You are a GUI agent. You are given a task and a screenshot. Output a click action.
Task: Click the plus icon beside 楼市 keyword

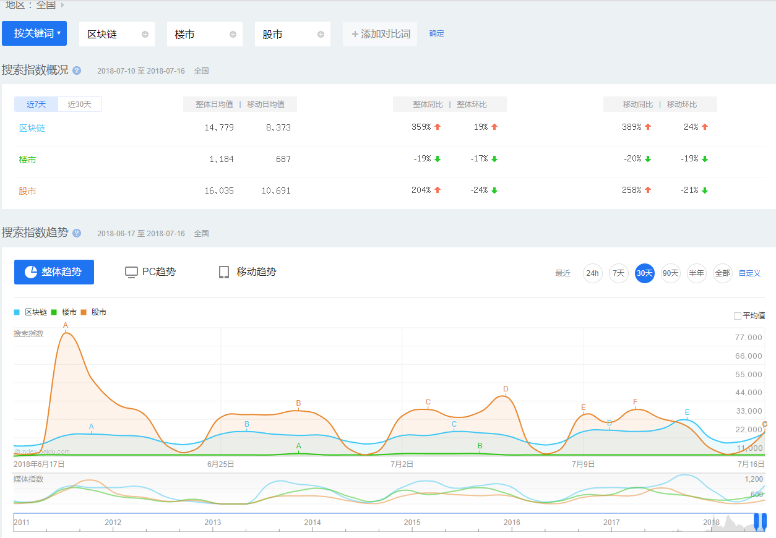point(233,35)
